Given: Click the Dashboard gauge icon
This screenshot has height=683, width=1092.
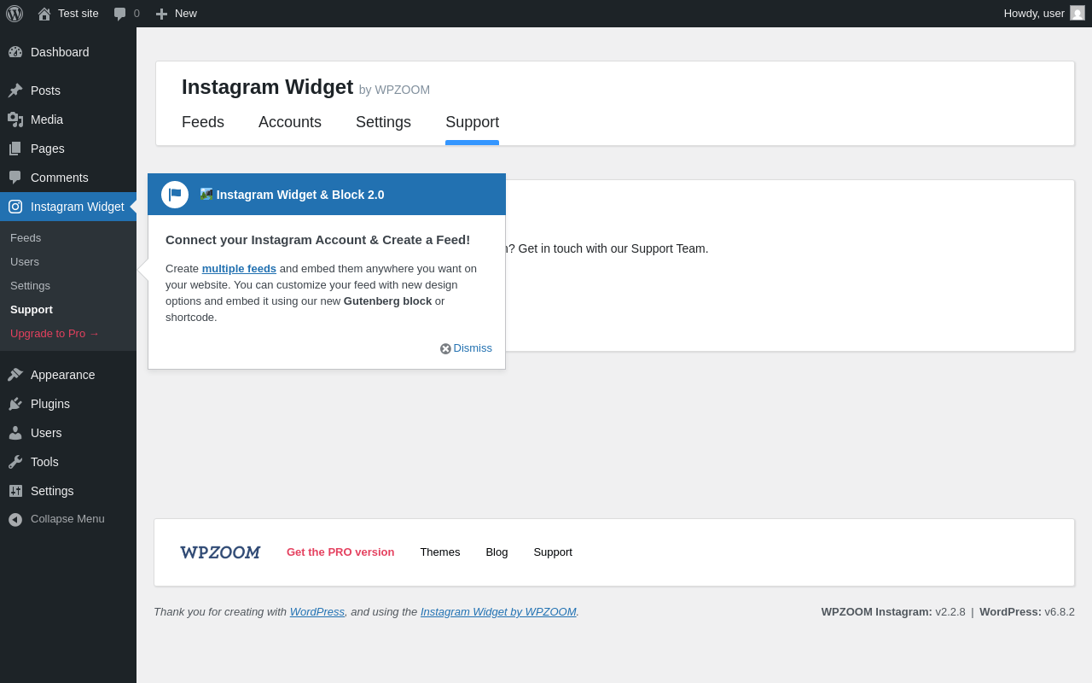Looking at the screenshot, I should click(15, 52).
